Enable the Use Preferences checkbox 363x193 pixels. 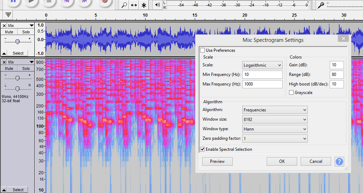tap(203, 50)
